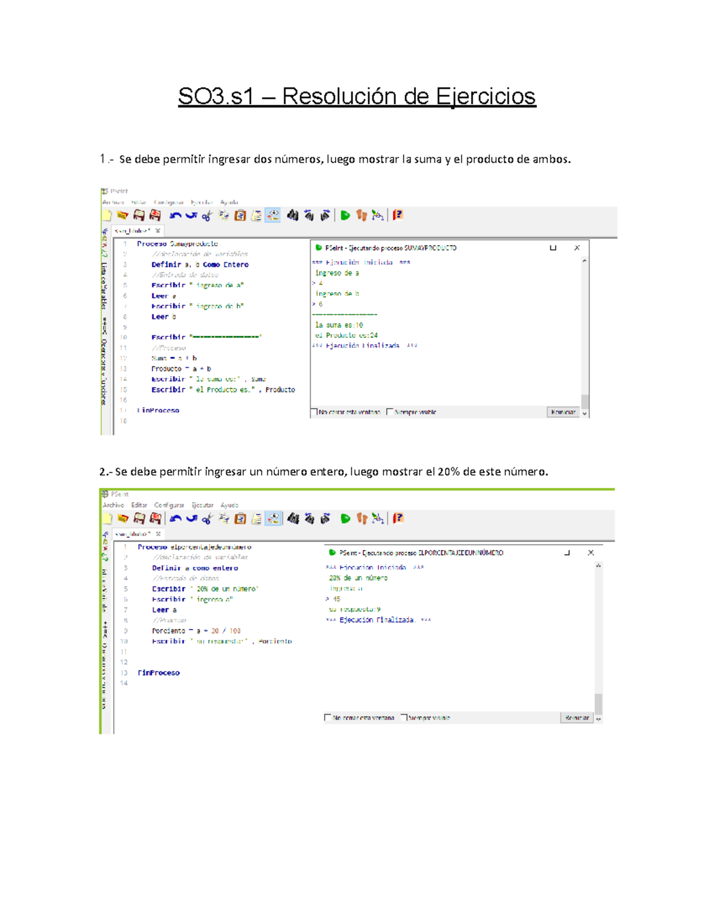Open the Save file icon

138,215
